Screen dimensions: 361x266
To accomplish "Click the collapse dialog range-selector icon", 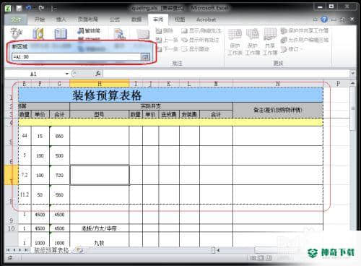I will click(x=145, y=57).
